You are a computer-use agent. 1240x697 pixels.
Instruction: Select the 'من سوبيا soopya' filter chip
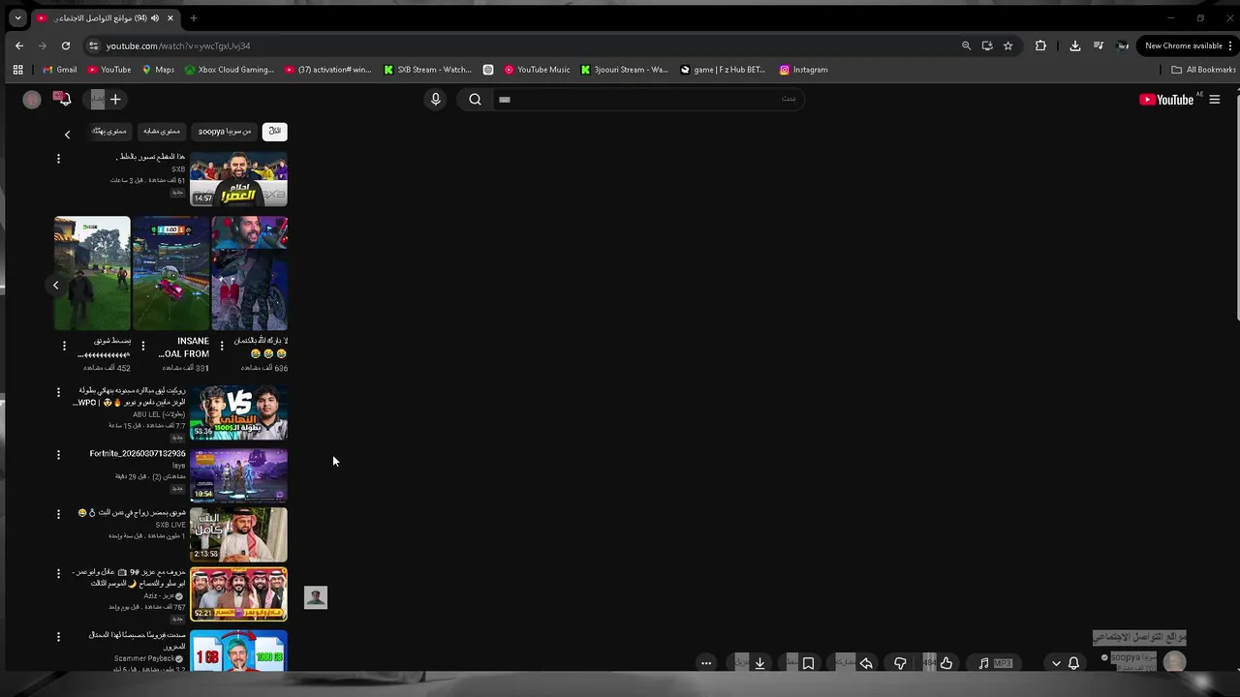coord(225,131)
